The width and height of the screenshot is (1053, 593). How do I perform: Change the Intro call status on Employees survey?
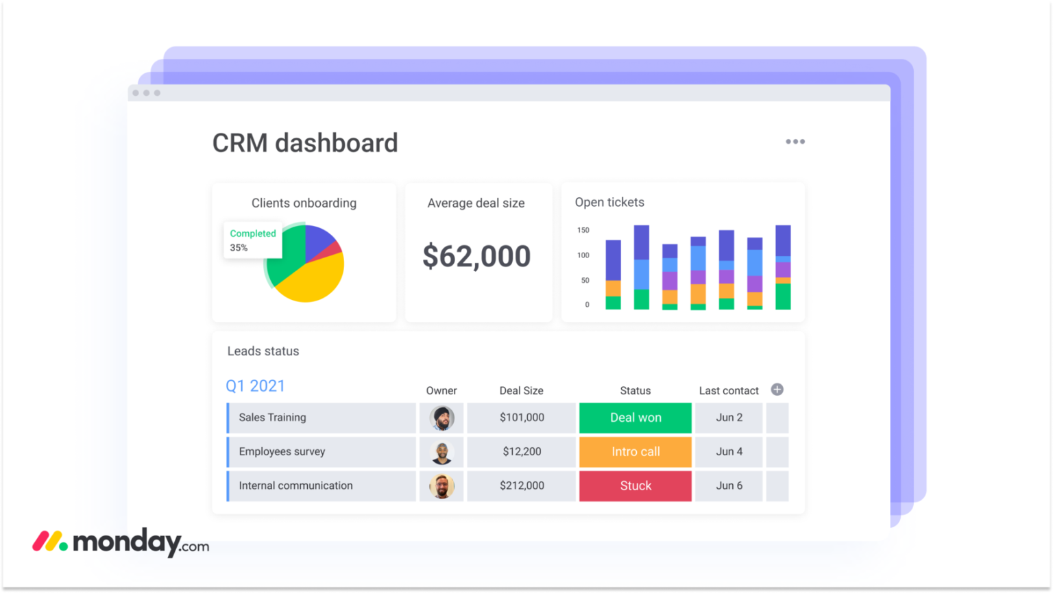(x=634, y=452)
